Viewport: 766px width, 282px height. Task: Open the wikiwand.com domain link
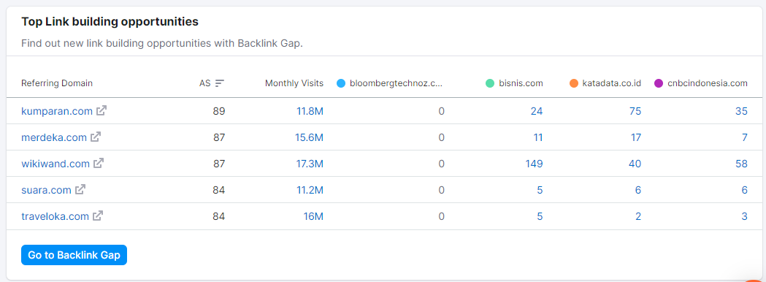(x=55, y=164)
